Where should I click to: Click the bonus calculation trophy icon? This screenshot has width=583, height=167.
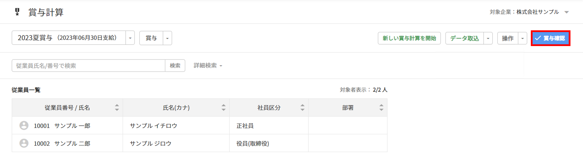[17, 12]
